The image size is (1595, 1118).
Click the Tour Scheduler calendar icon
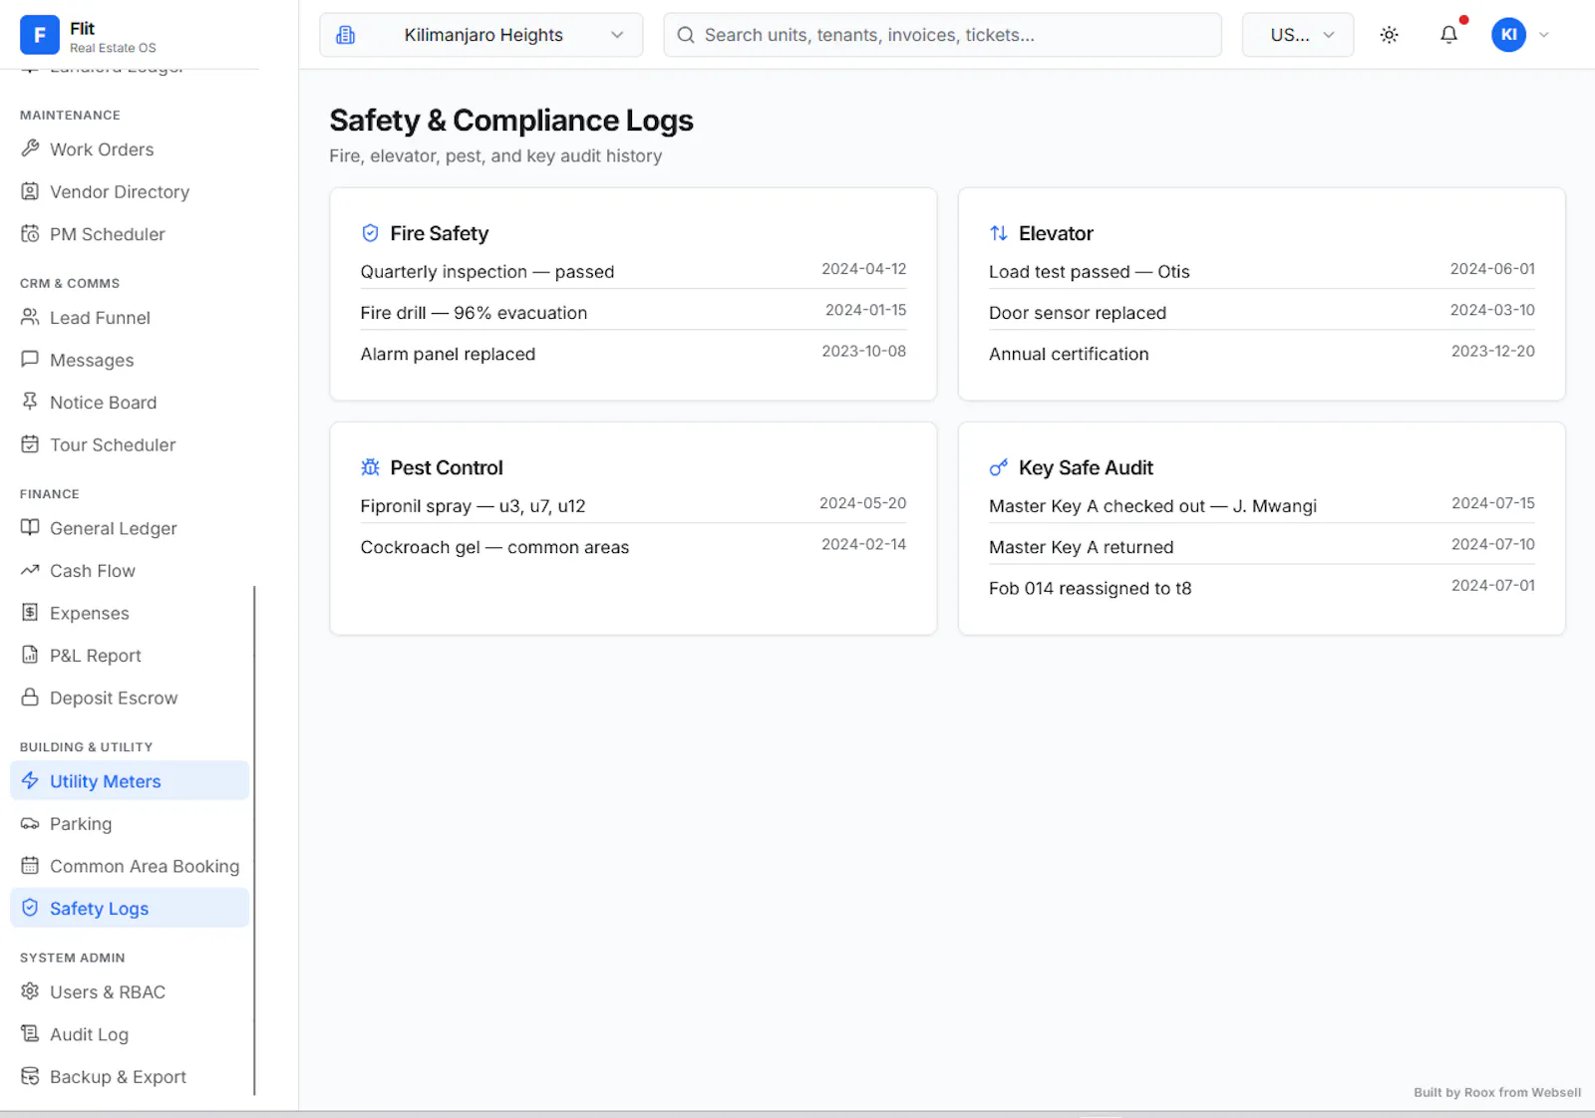[30, 444]
